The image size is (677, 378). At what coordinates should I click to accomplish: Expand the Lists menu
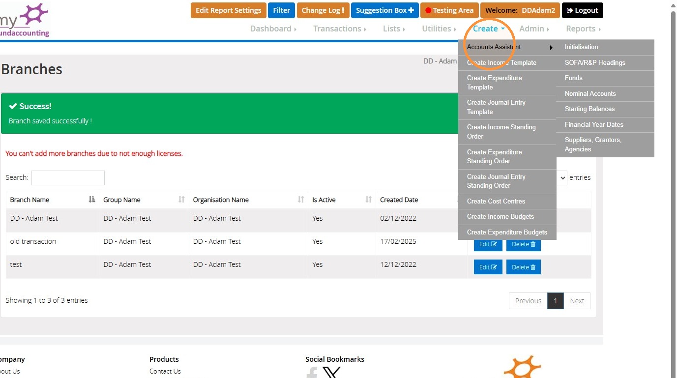coord(394,29)
